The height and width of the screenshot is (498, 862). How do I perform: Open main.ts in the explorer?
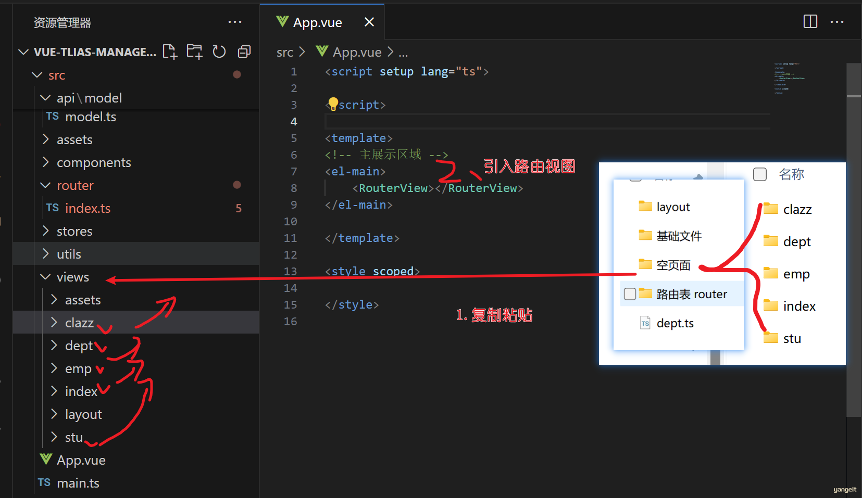coord(78,483)
